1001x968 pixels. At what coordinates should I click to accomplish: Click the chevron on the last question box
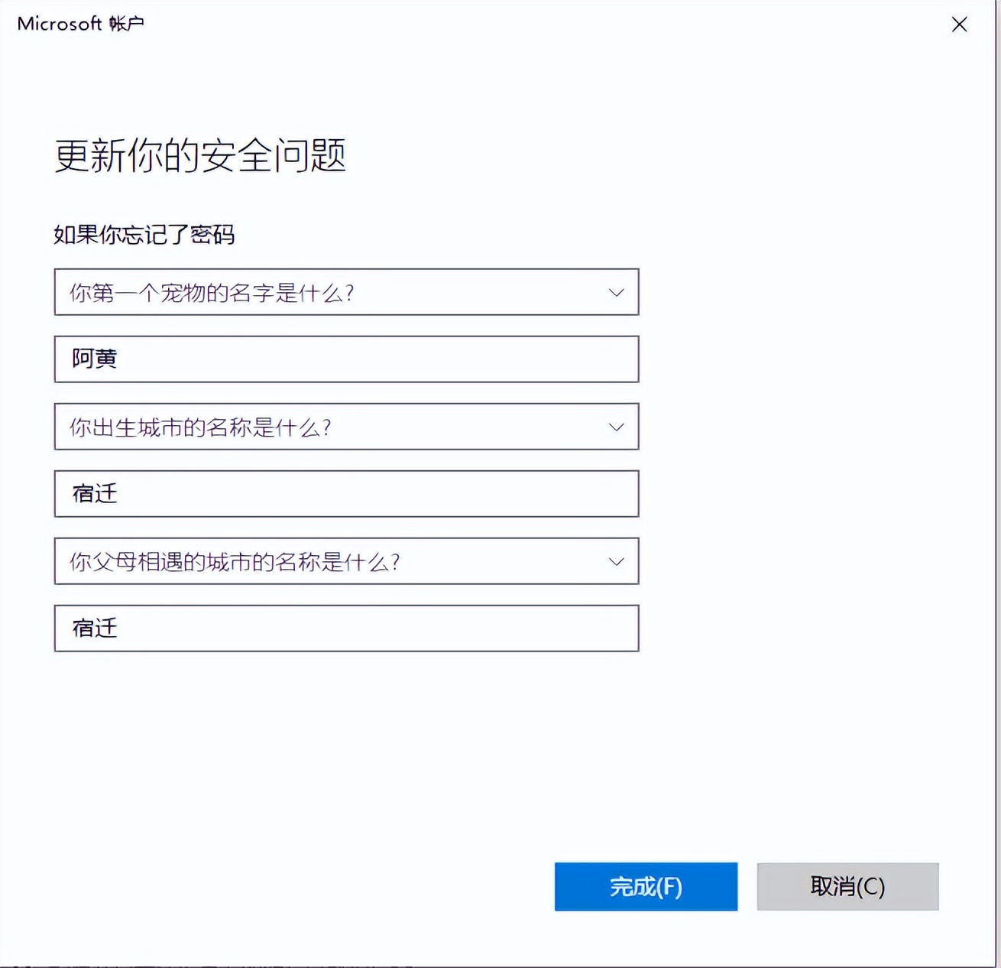[616, 561]
